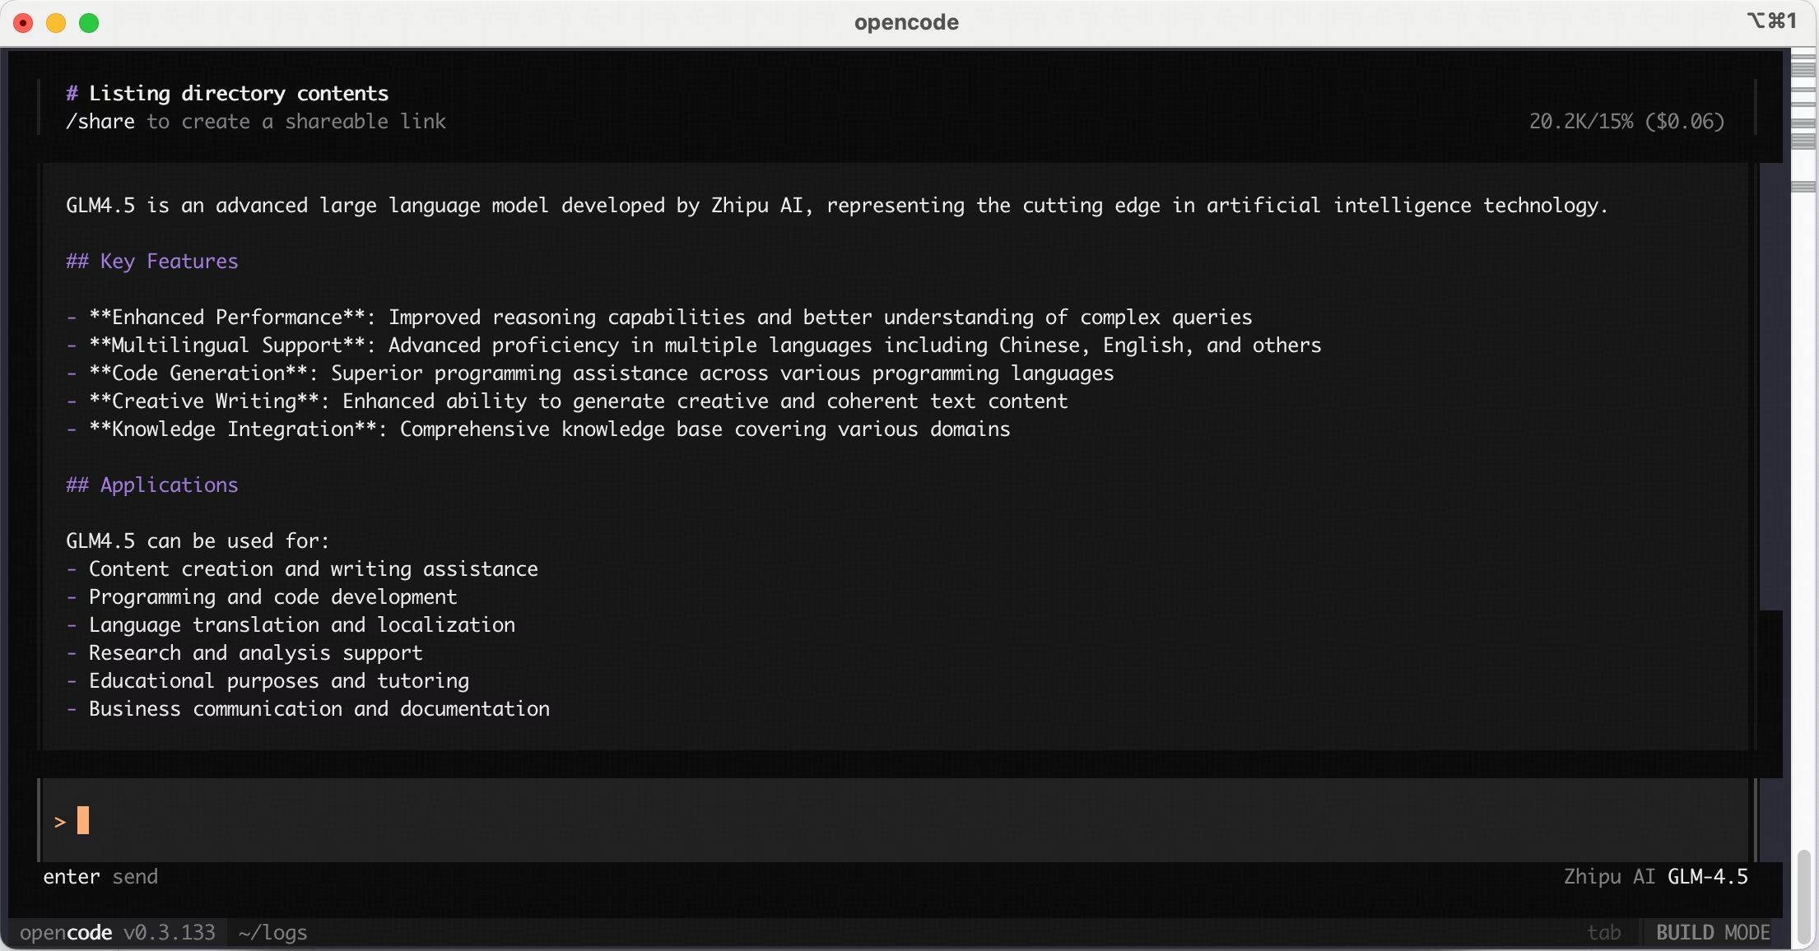
Task: Click the orange block cursor in the prompt
Action: (x=83, y=819)
